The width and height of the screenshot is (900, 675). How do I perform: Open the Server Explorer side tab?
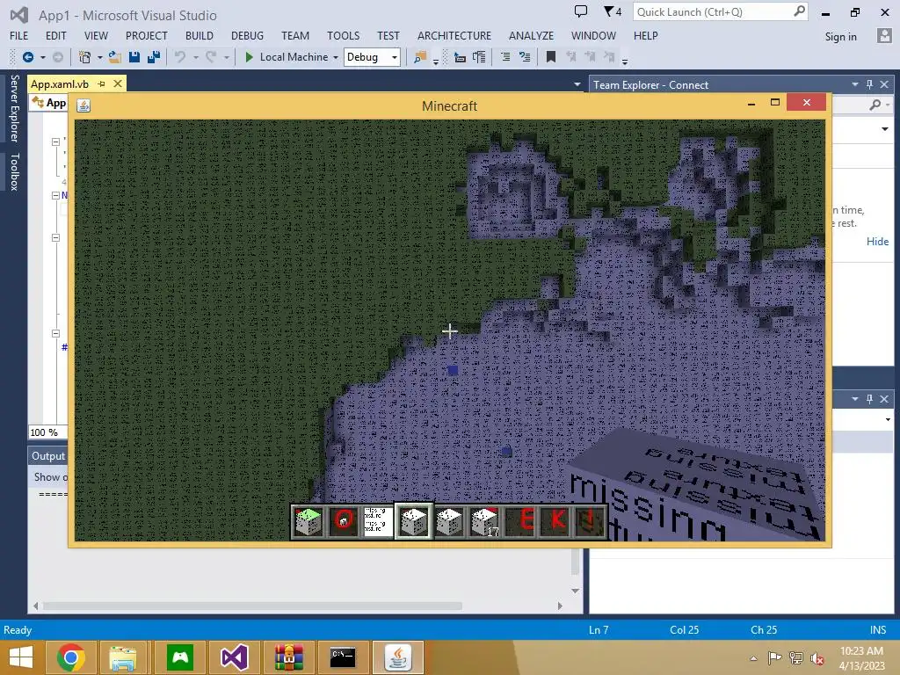14,108
